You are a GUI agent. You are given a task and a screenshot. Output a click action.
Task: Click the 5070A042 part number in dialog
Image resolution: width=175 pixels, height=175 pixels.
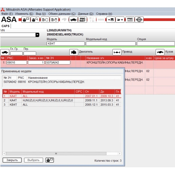10,82
